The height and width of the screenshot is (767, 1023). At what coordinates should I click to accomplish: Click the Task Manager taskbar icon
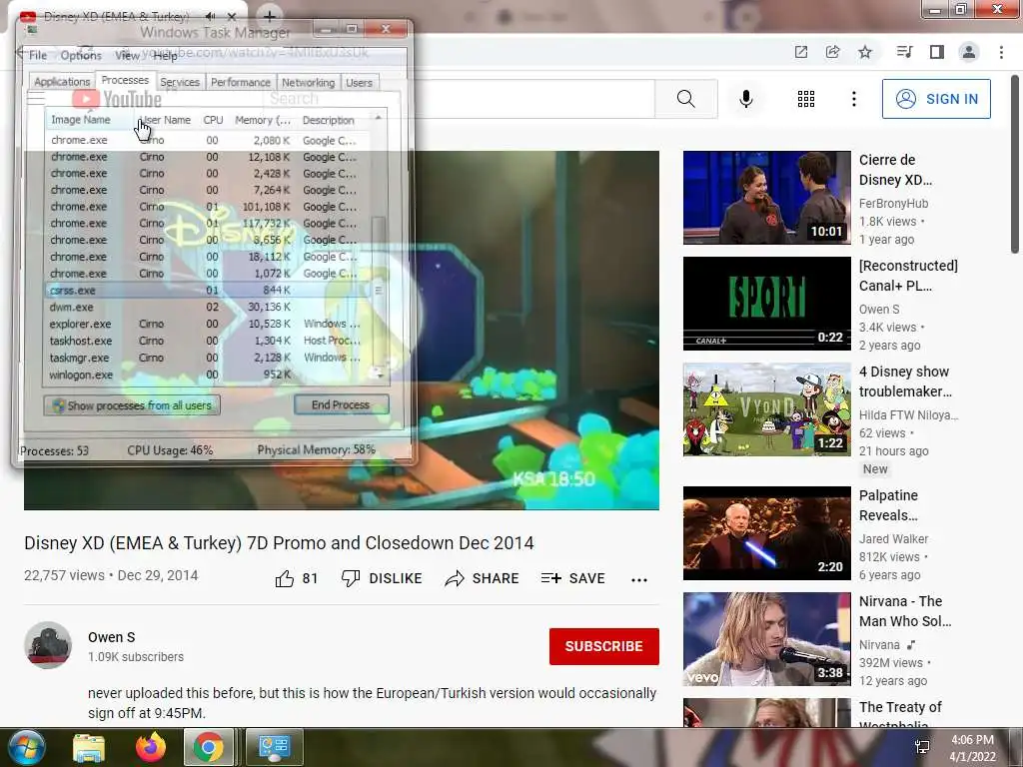pyautogui.click(x=274, y=747)
